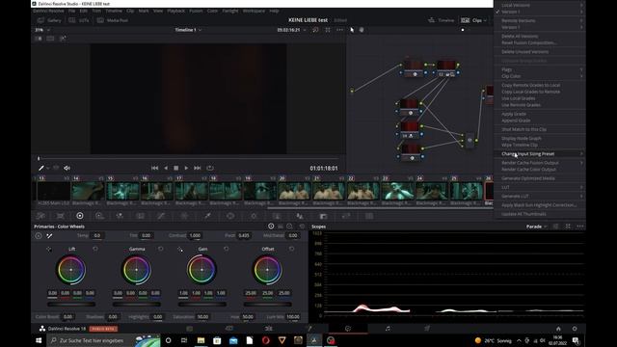Viewport: 617px width, 347px height.
Task: Open viewer options three-dot menu
Action: tap(339, 30)
